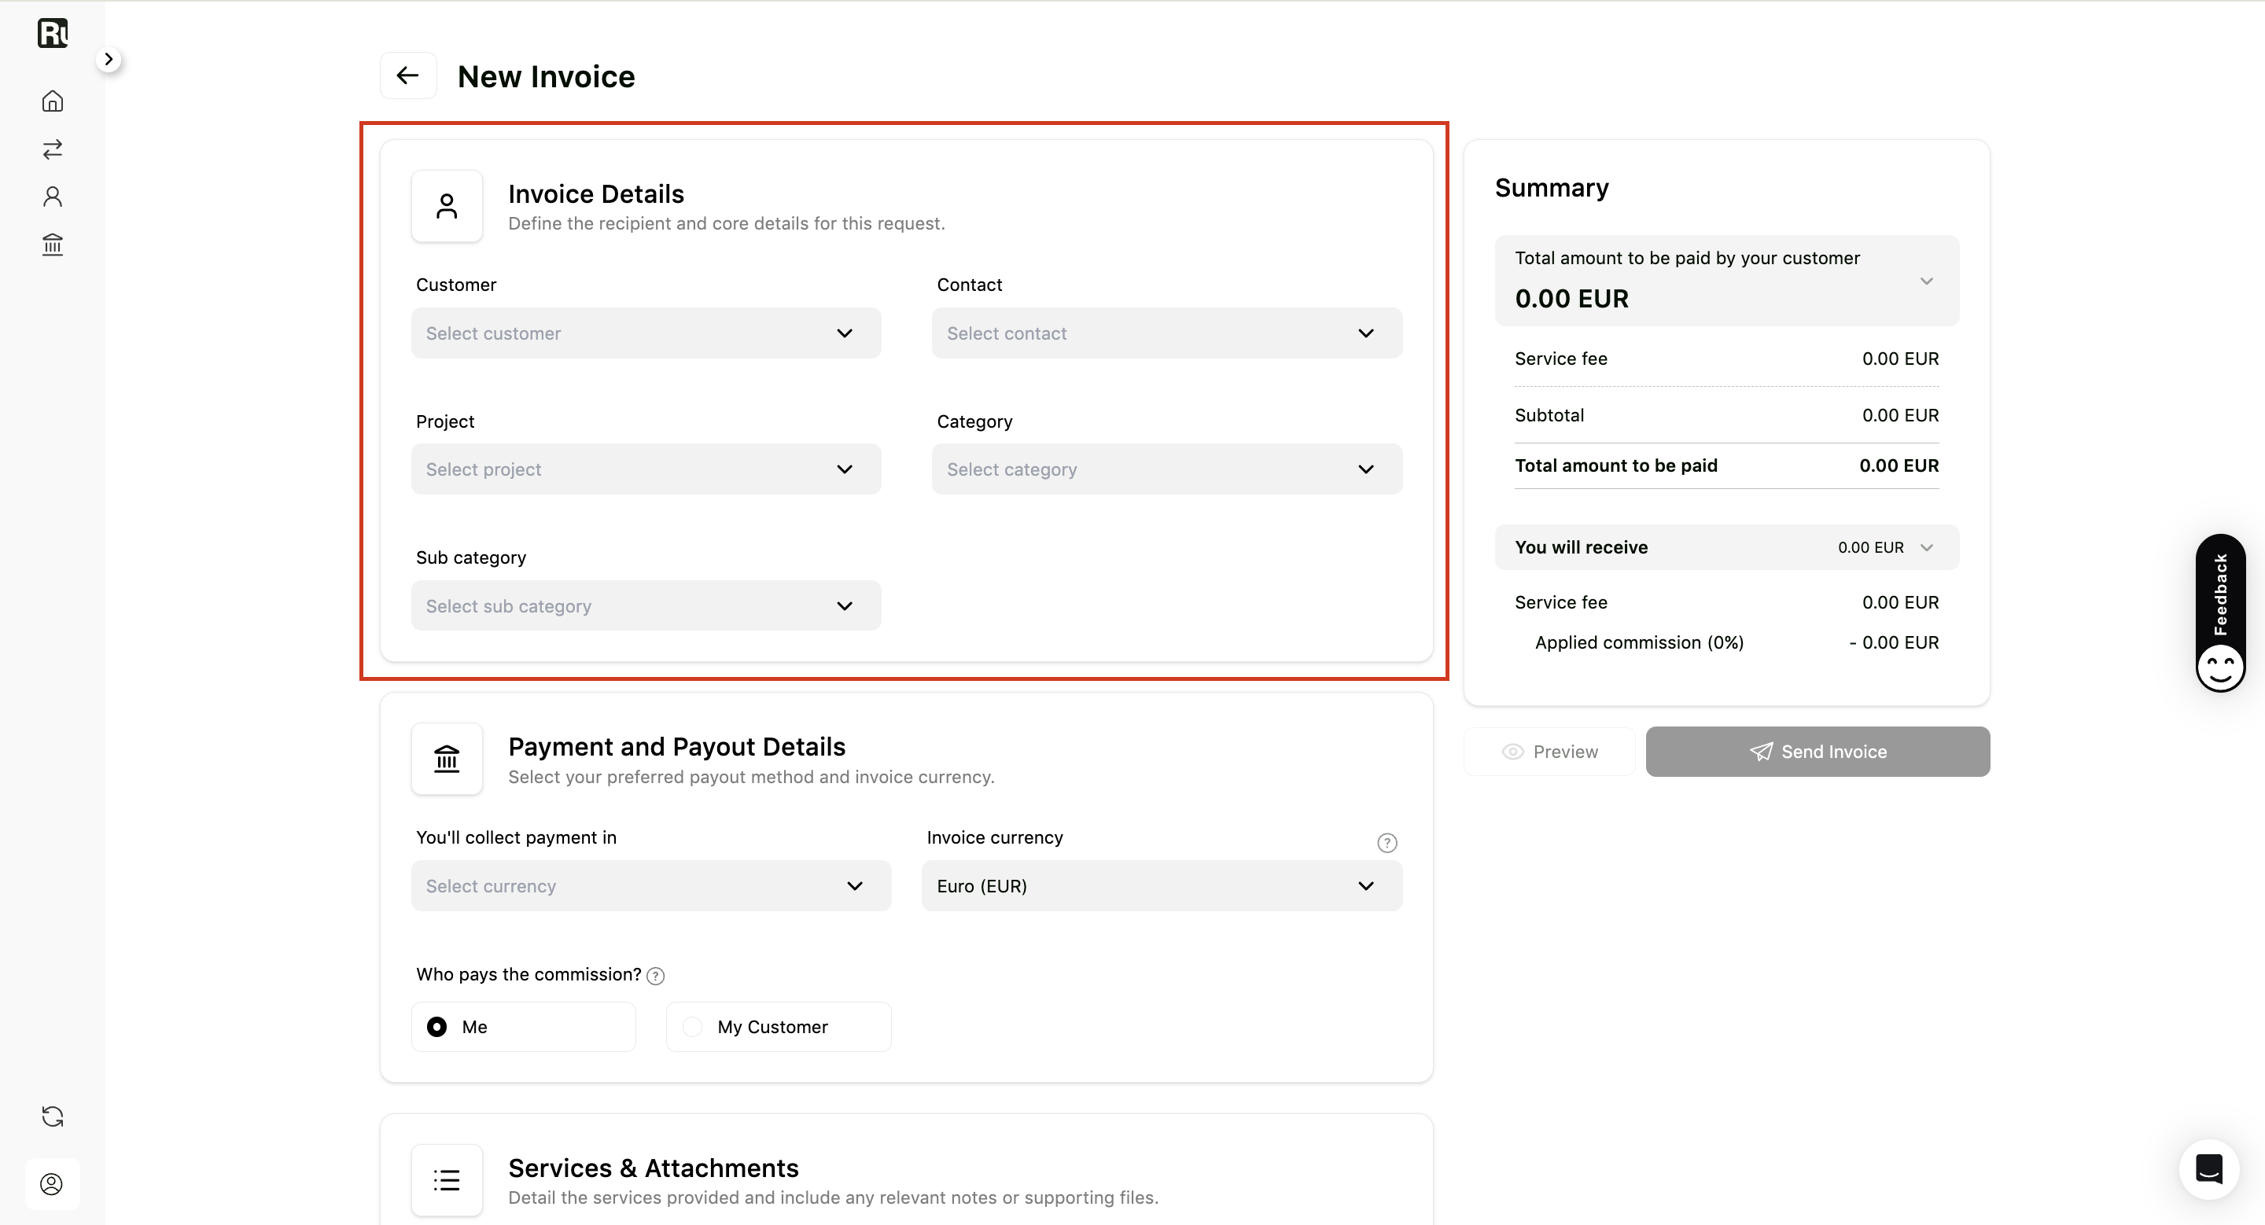Select Me as commission payer
This screenshot has width=2265, height=1225.
[x=523, y=1026]
